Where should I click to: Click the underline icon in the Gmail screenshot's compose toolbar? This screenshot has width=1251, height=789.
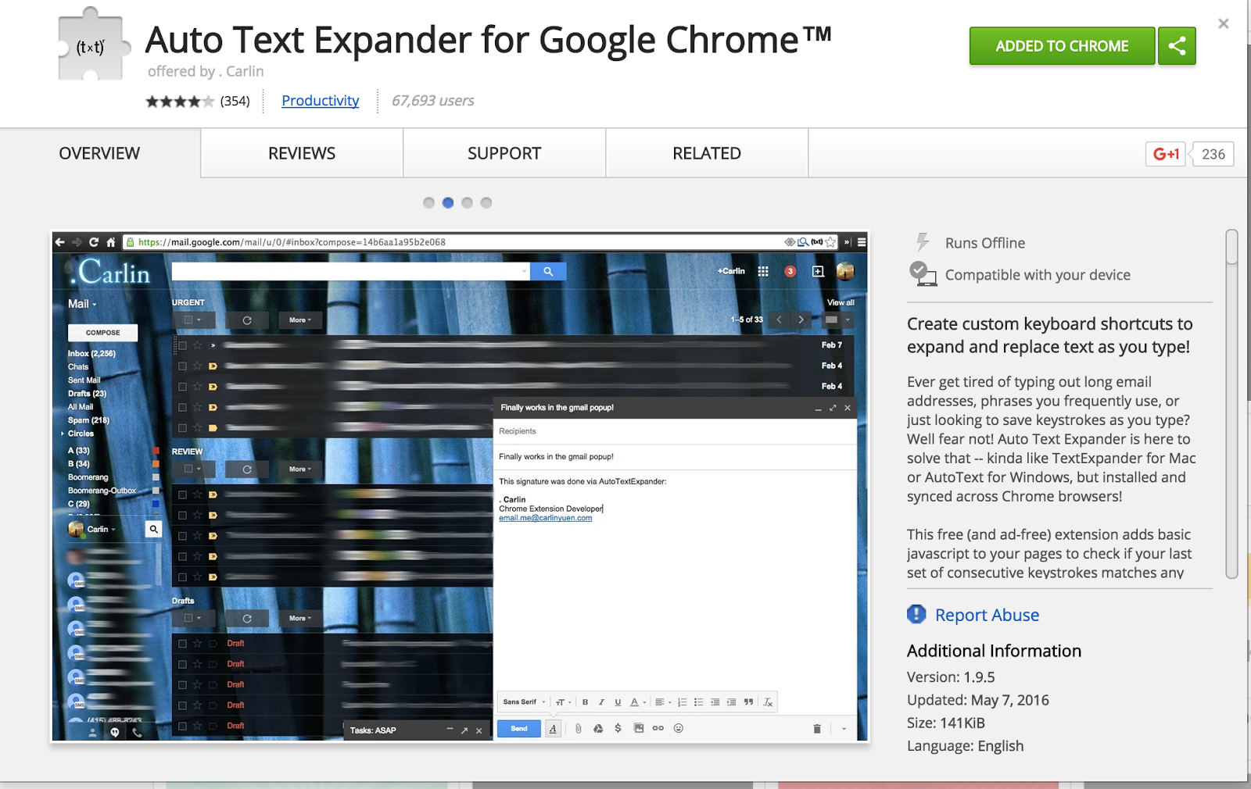(x=618, y=702)
